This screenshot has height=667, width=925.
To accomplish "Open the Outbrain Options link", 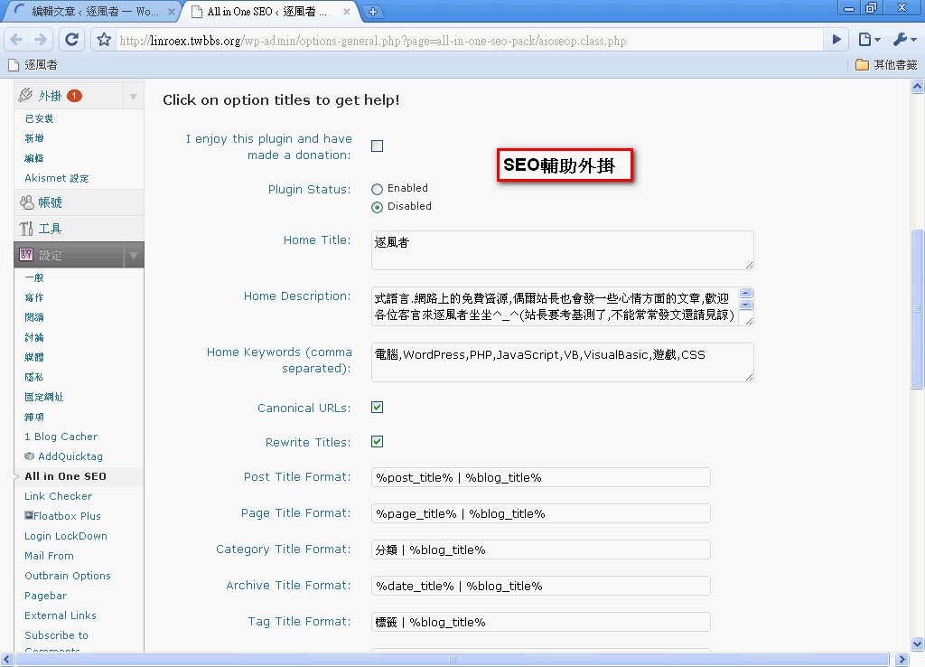I will [68, 576].
